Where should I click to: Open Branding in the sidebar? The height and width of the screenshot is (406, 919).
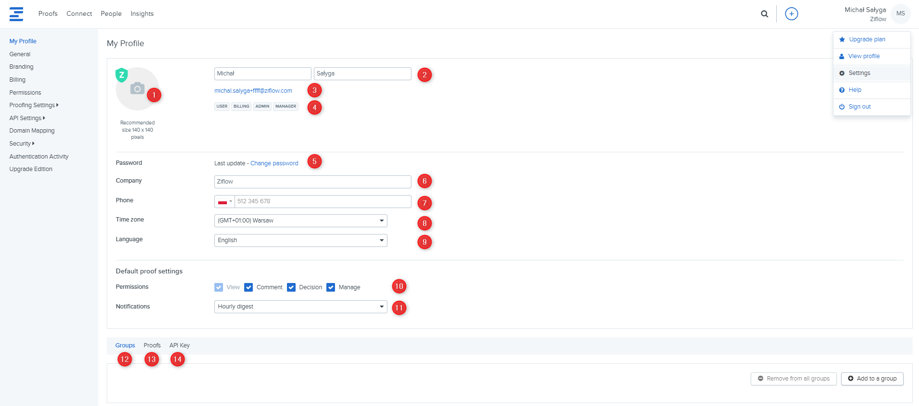(x=21, y=67)
